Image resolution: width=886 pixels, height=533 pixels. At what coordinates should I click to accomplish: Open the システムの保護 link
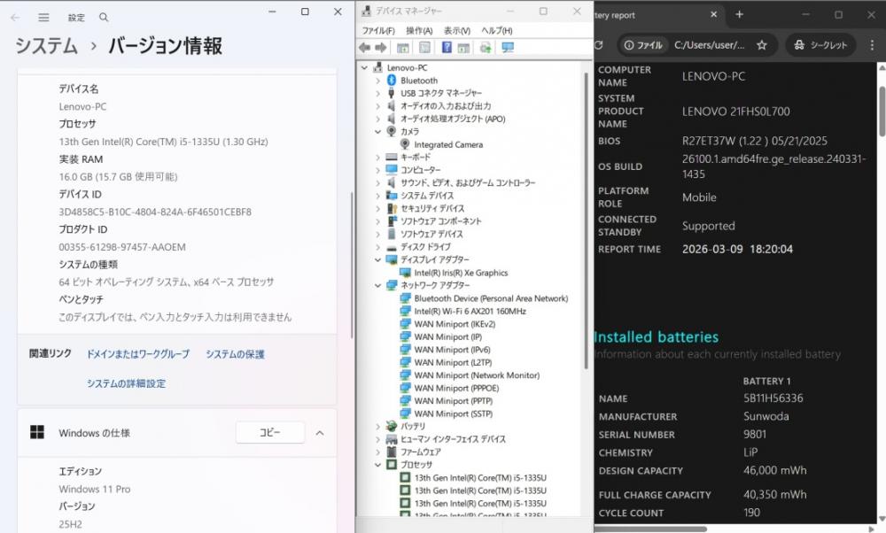pos(235,354)
